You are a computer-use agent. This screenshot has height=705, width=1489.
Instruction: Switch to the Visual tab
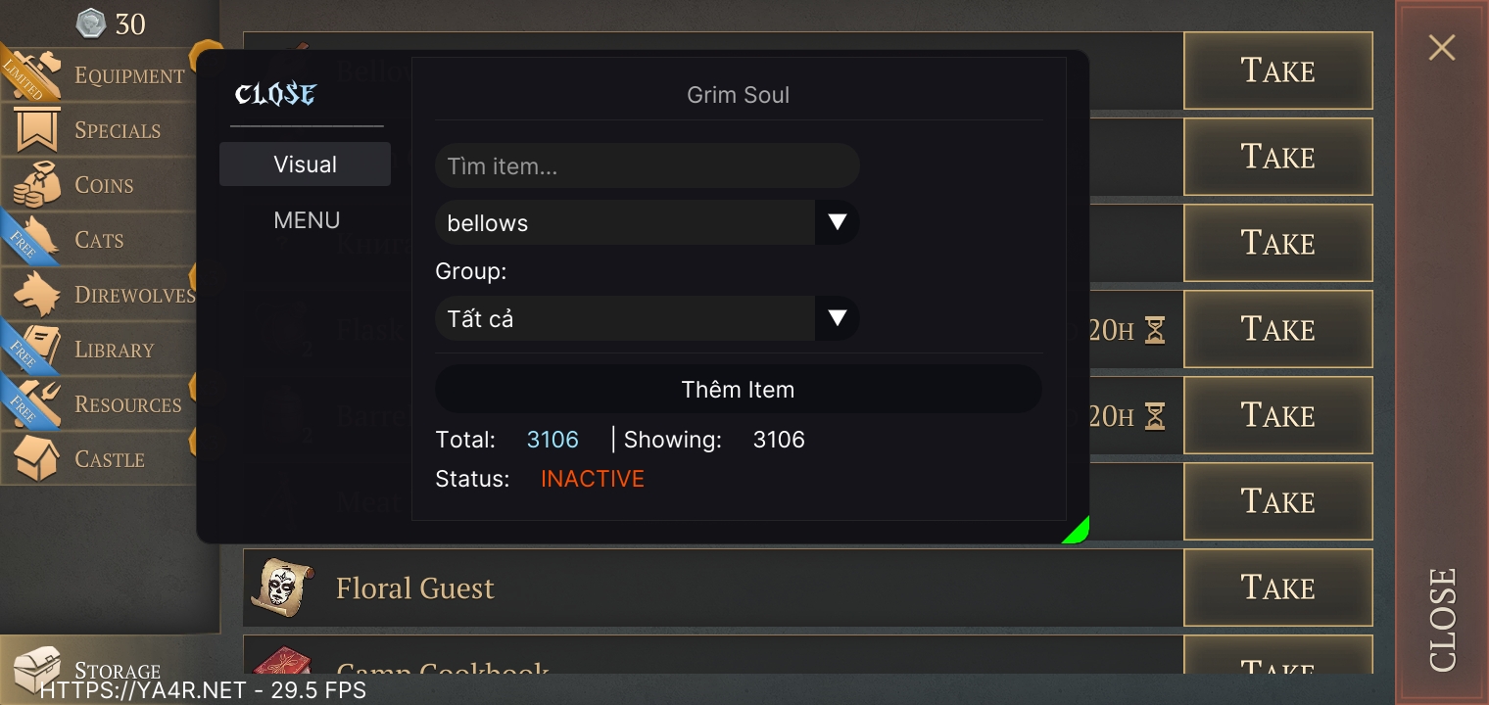point(305,164)
